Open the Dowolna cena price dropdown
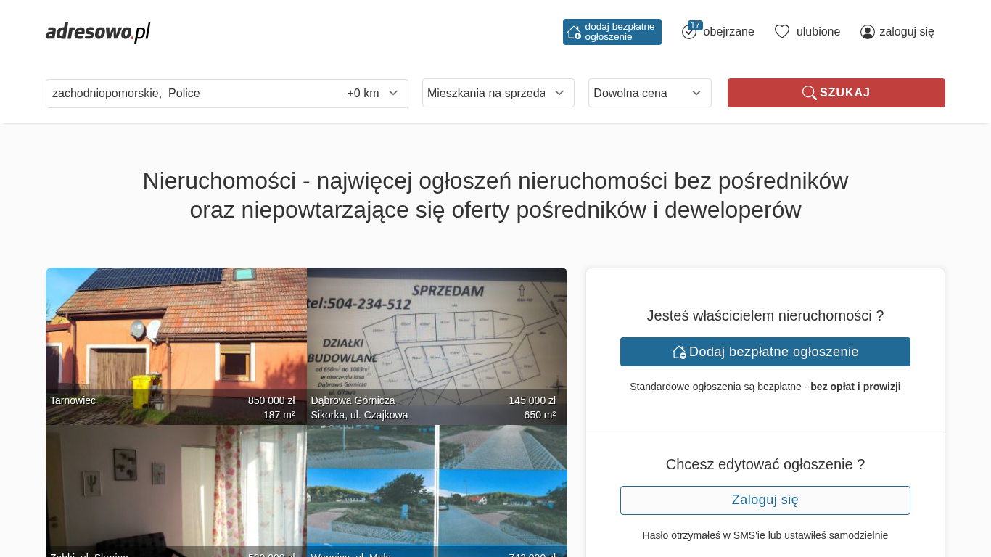This screenshot has width=991, height=557. click(649, 93)
